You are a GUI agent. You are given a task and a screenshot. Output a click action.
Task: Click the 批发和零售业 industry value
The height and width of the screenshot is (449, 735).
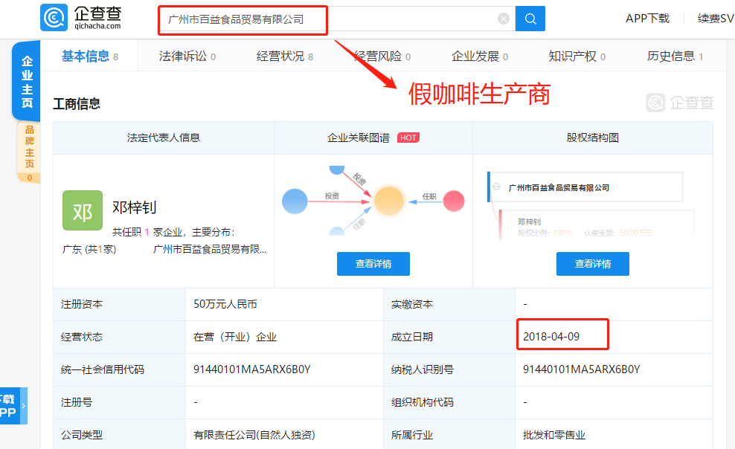554,435
